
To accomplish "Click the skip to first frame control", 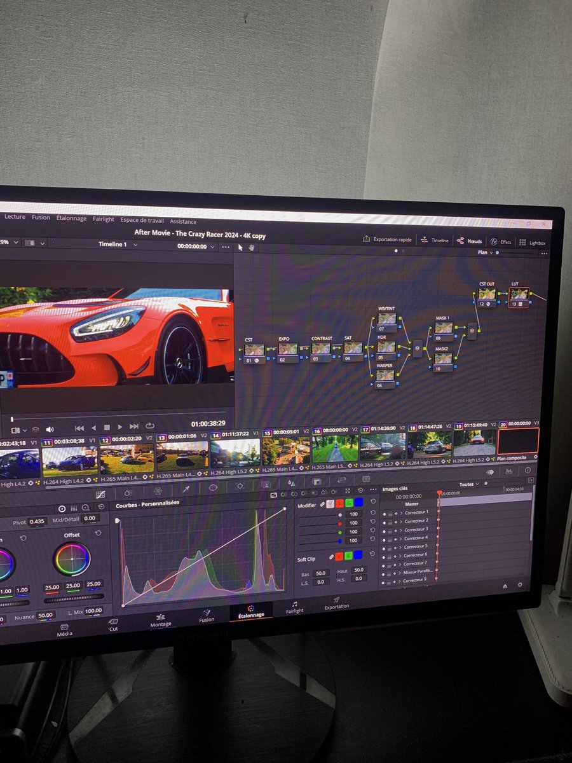I will click(79, 428).
